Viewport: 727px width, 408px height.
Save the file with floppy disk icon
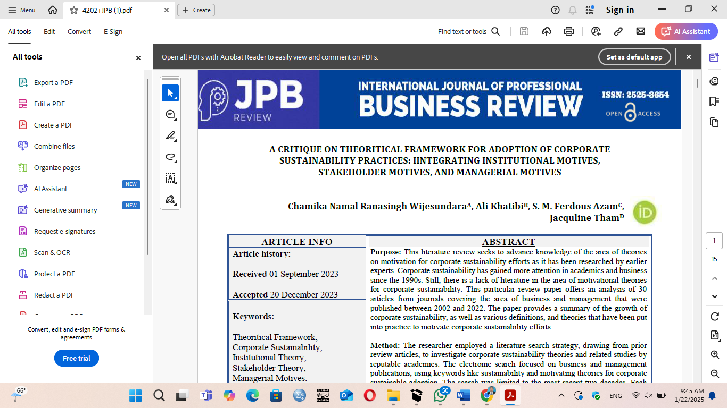524,31
